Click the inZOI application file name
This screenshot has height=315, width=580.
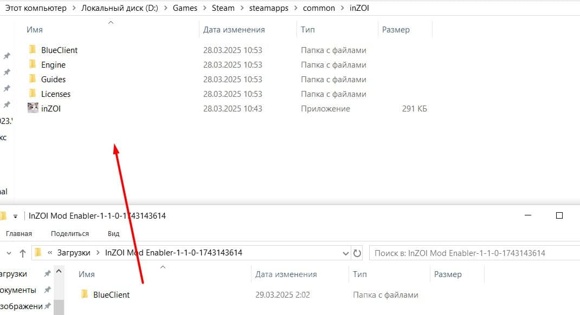pos(50,109)
